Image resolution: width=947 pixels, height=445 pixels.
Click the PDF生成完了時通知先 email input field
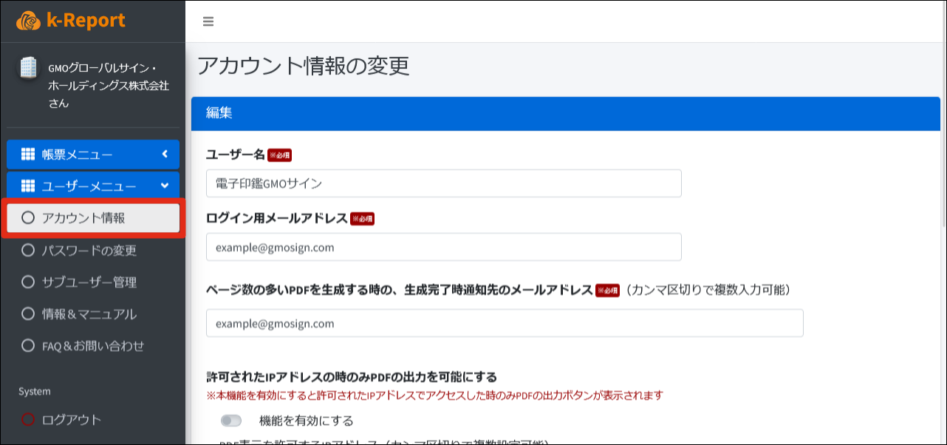pos(504,324)
